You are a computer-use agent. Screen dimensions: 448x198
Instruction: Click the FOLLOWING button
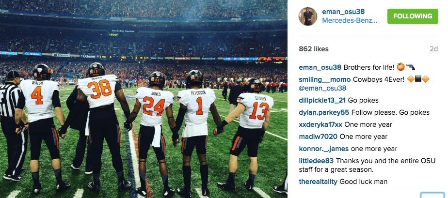[x=413, y=16]
